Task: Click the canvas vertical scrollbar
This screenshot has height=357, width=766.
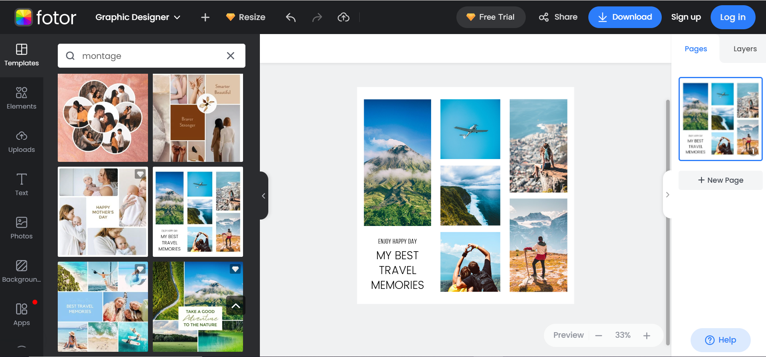Action: click(668, 222)
